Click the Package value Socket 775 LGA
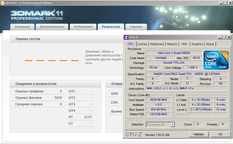Screen dimensions: 233x144 (x=174, y=63)
